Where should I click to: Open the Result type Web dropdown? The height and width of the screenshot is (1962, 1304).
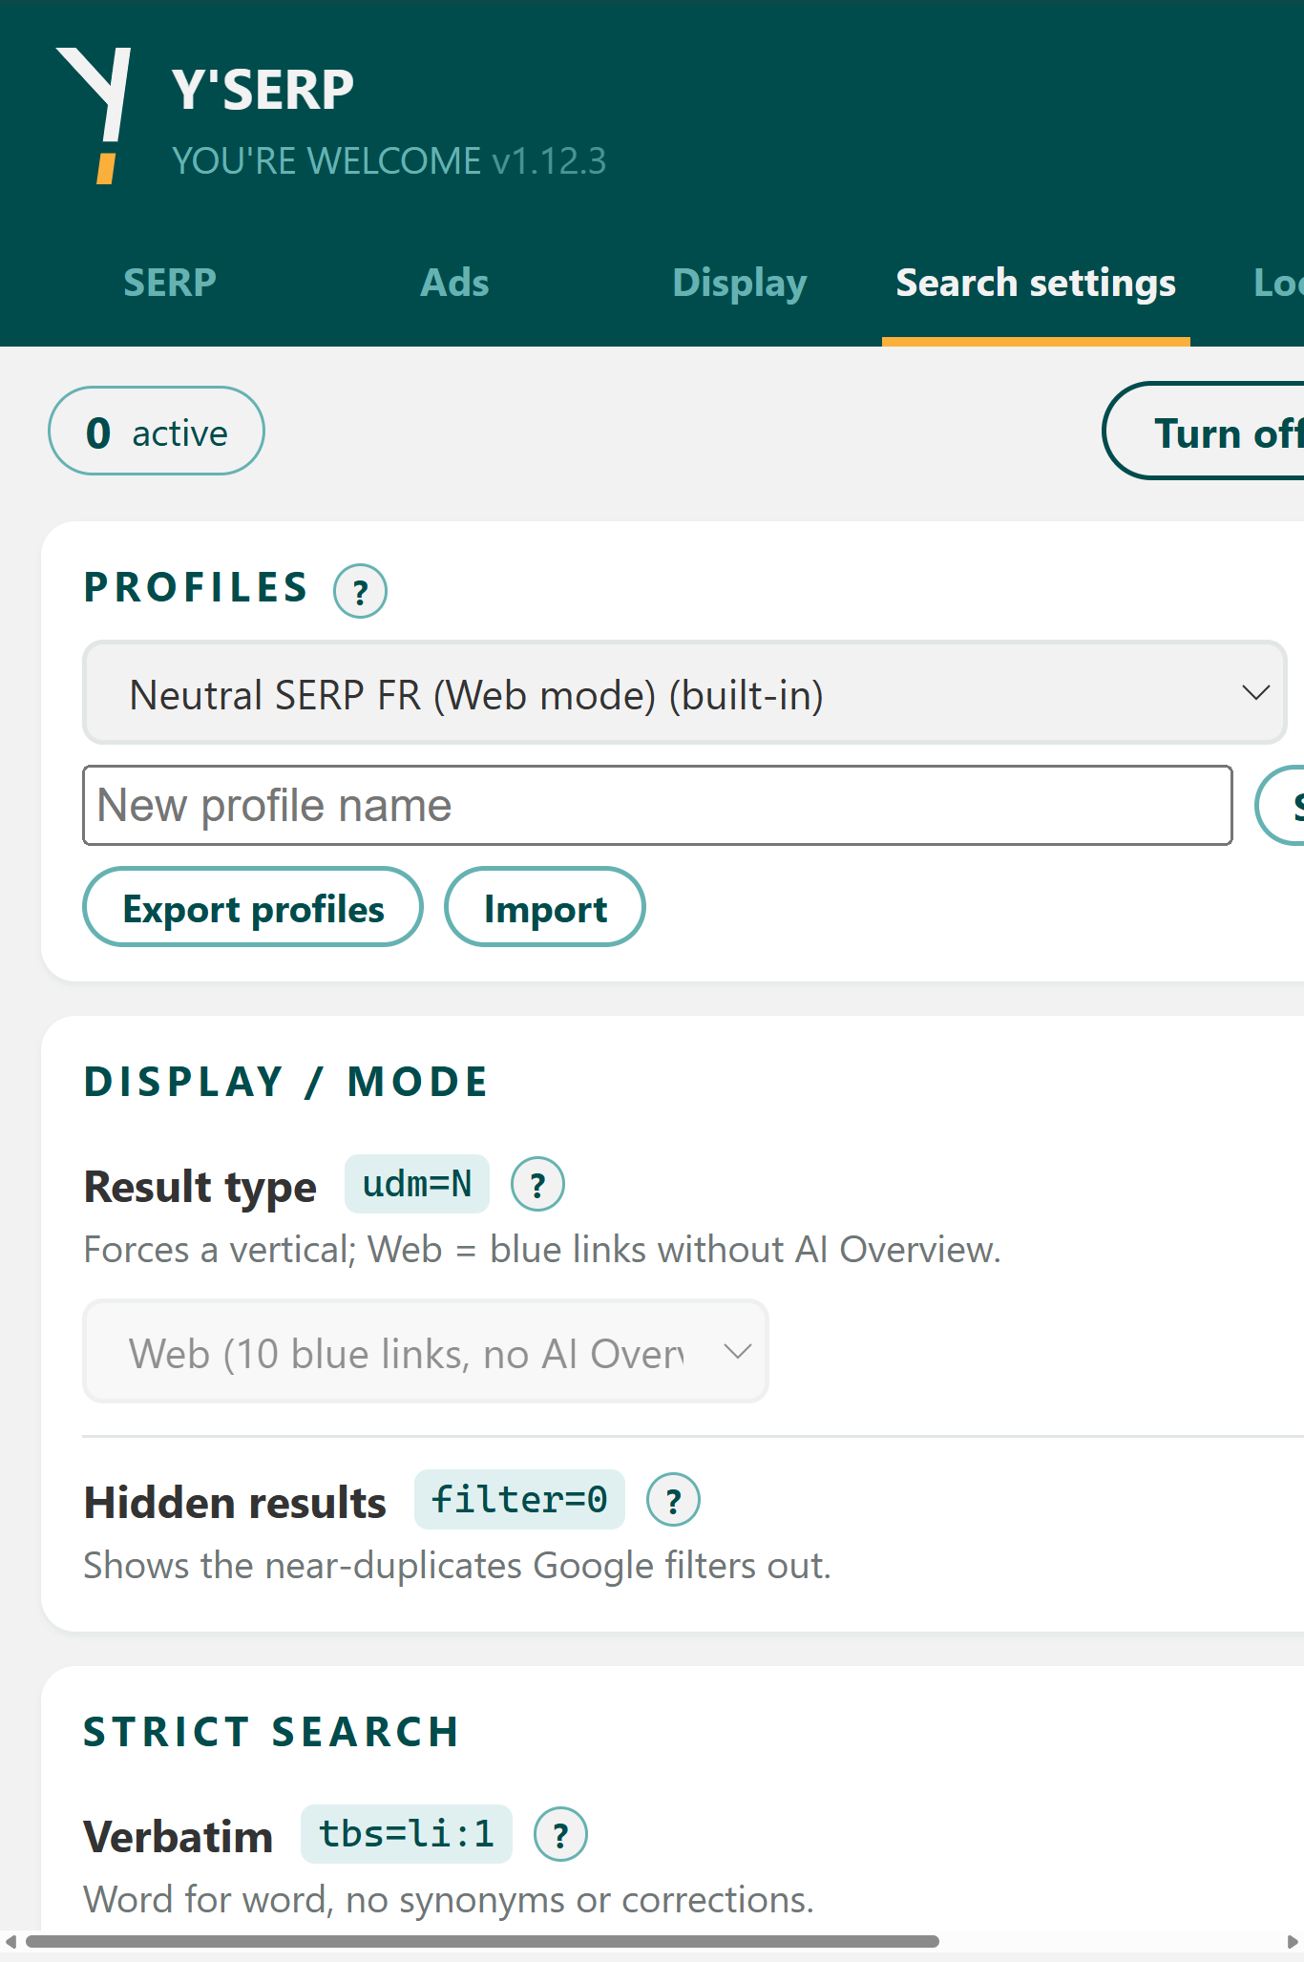coord(426,1352)
